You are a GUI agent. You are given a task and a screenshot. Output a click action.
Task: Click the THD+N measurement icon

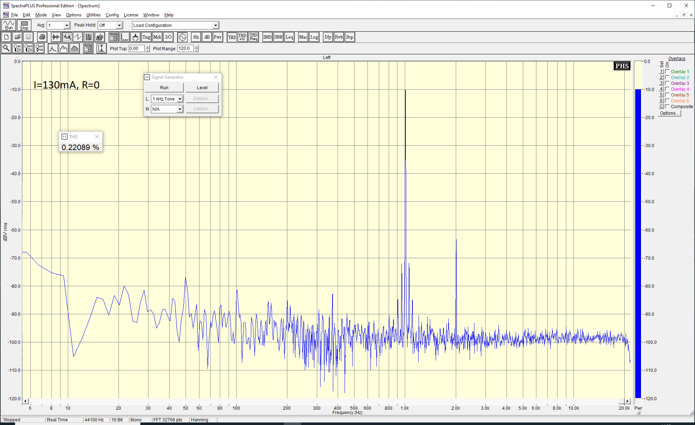242,37
